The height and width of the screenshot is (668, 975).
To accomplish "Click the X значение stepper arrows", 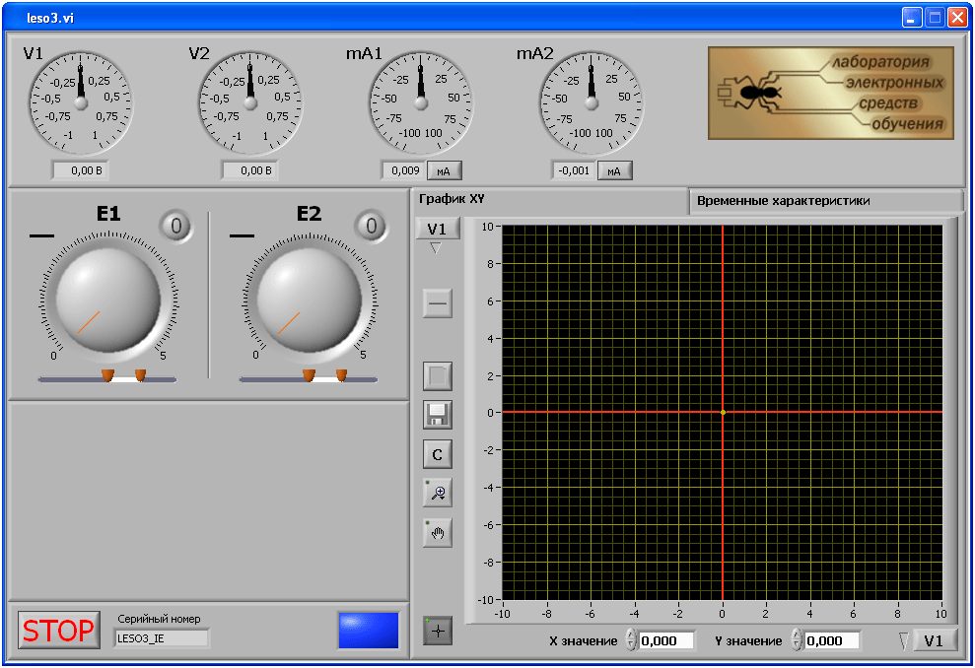I will [x=631, y=641].
